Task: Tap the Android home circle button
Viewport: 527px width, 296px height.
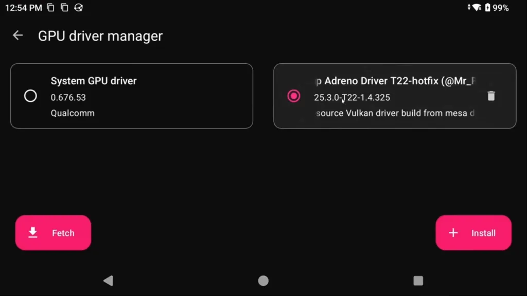Action: [263, 281]
